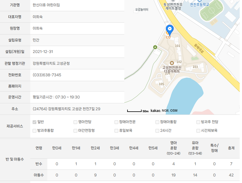Viewport: 242px width, 183px height.
Task: Click the institution name 한신더휴 어린이집
Action: click(46, 5)
